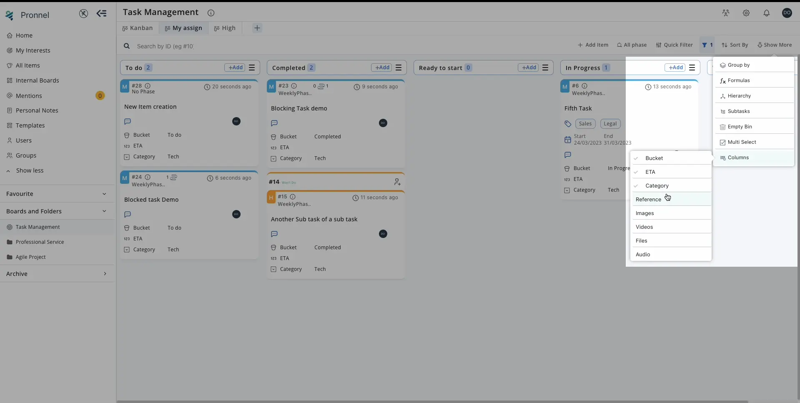The image size is (800, 403).
Task: Click +Add in Ready to start column
Action: (x=528, y=68)
